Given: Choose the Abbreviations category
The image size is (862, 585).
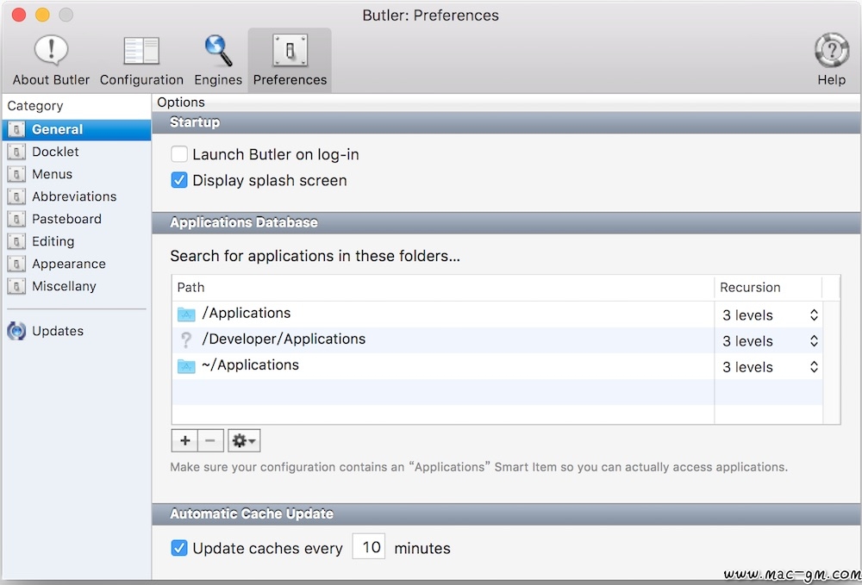Looking at the screenshot, I should coord(77,196).
